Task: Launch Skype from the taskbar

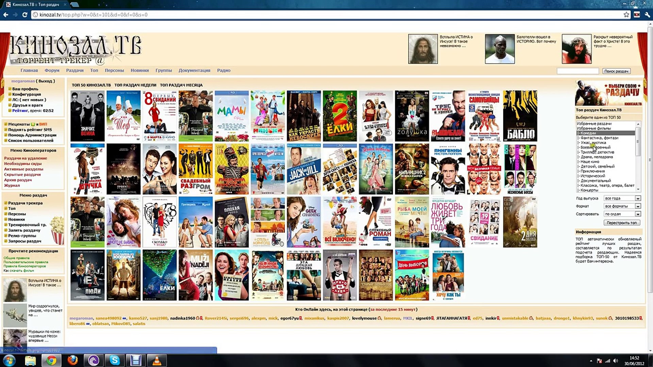Action: pyautogui.click(x=115, y=360)
